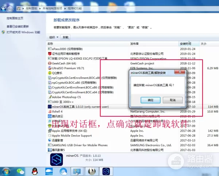Image resolution: width=219 pixels, height=176 pixels.
Task: Click the ePass3000 program icon
Action: point(50,49)
